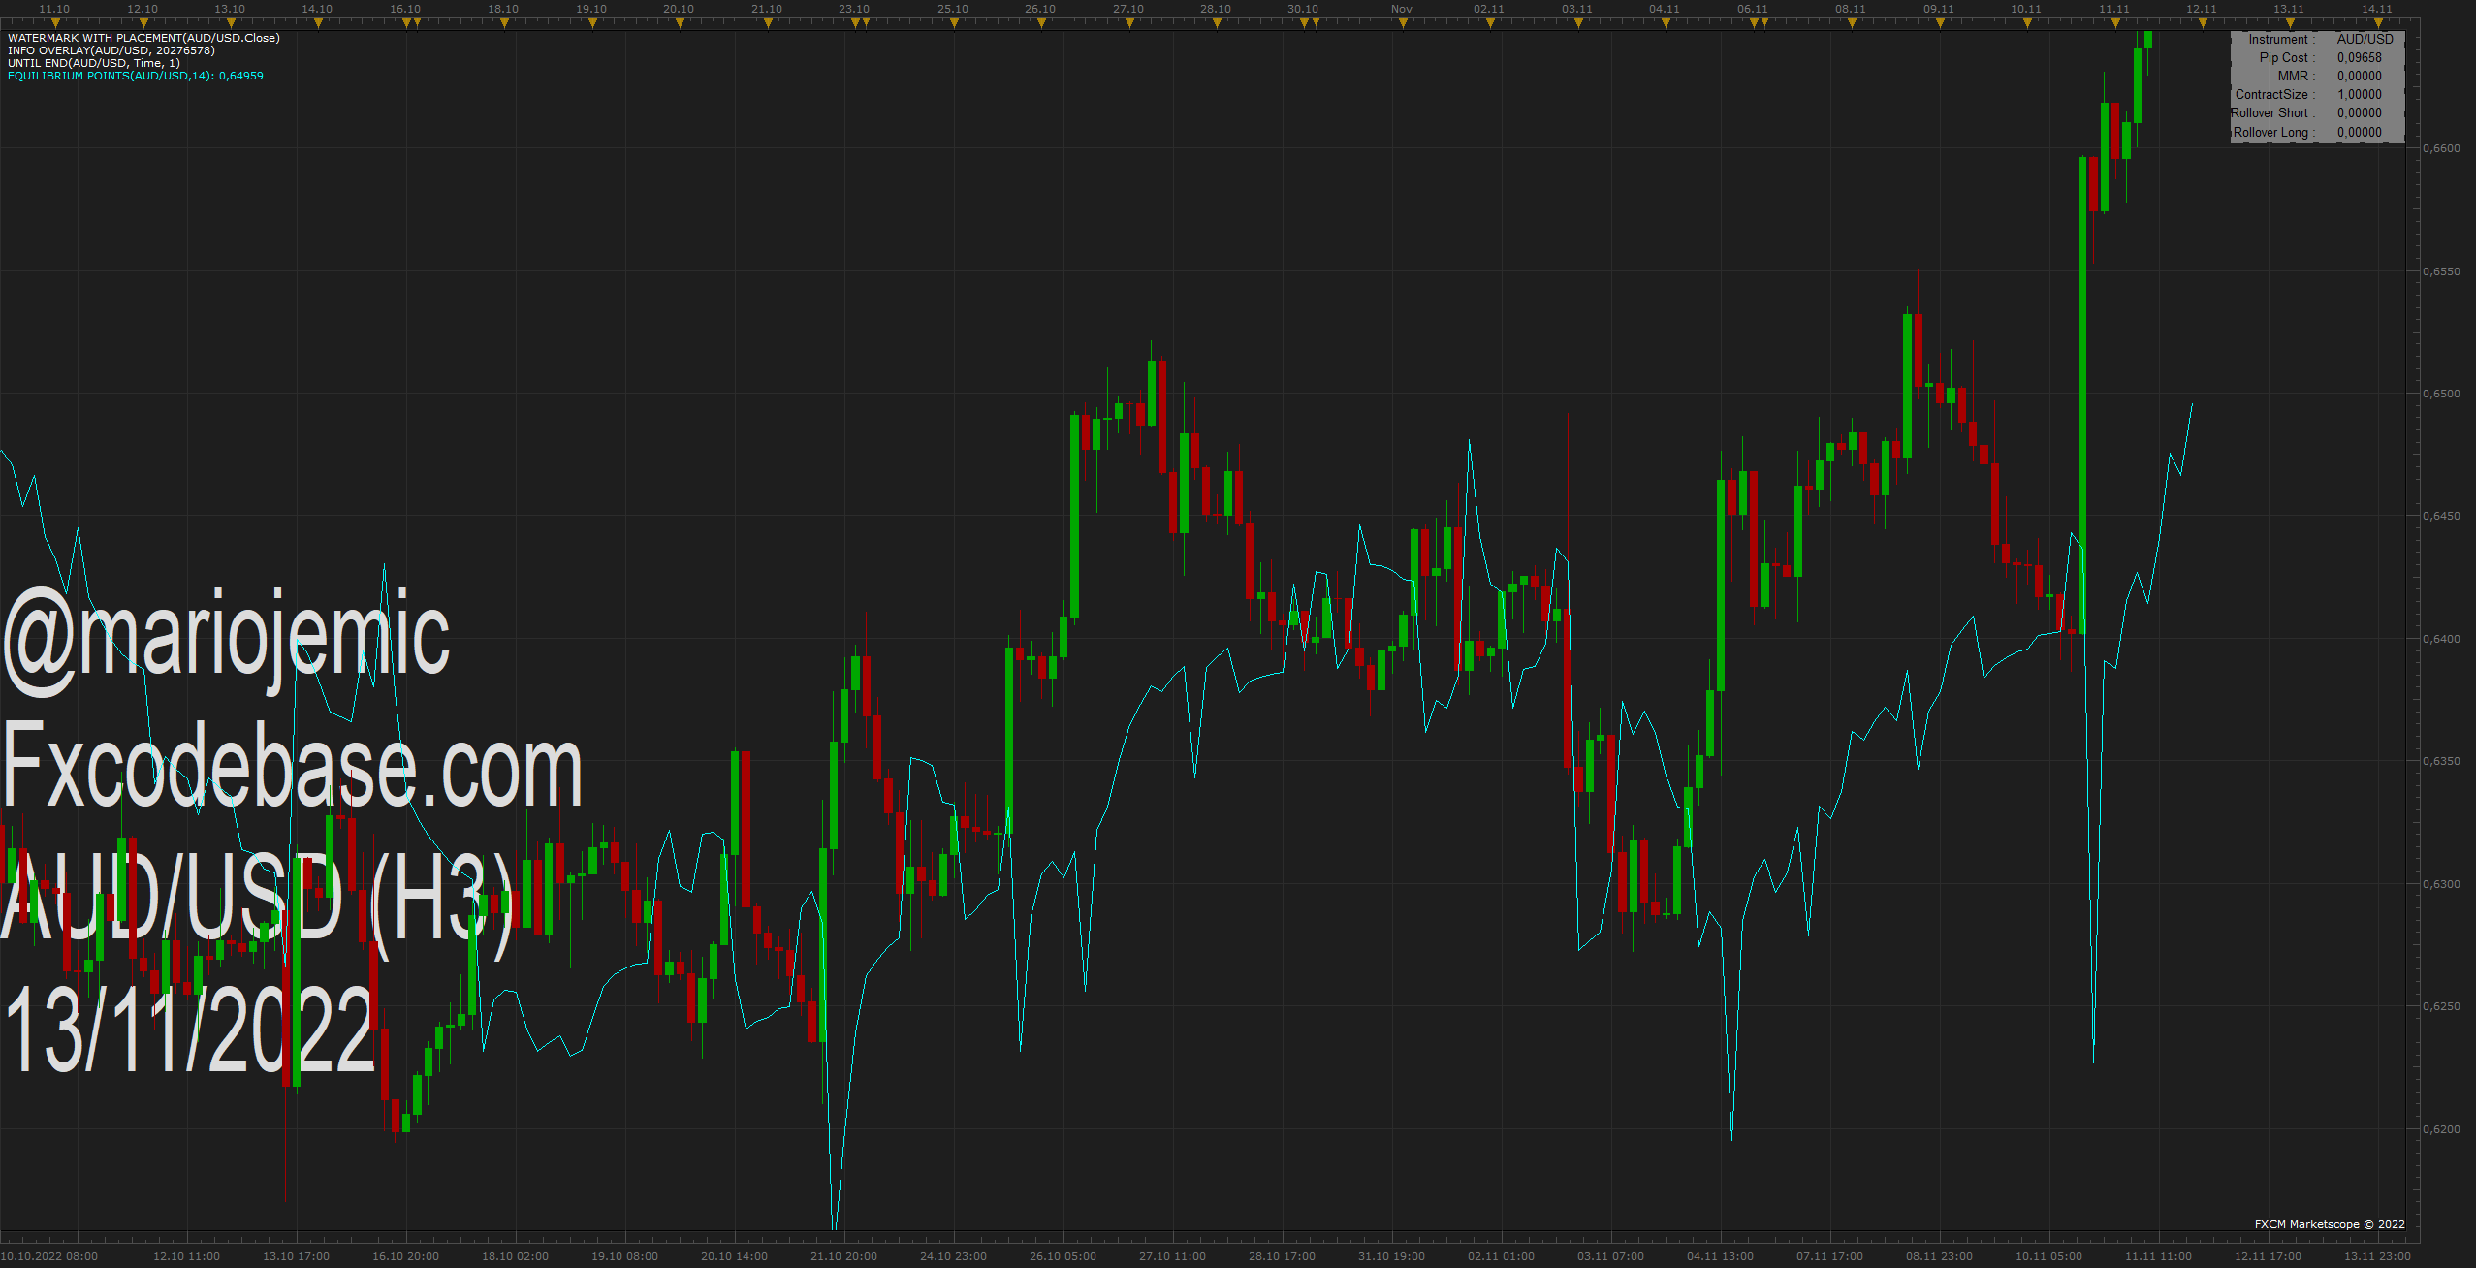2476x1268 pixels.
Task: Click the day marker under 02.11
Action: point(1490,23)
